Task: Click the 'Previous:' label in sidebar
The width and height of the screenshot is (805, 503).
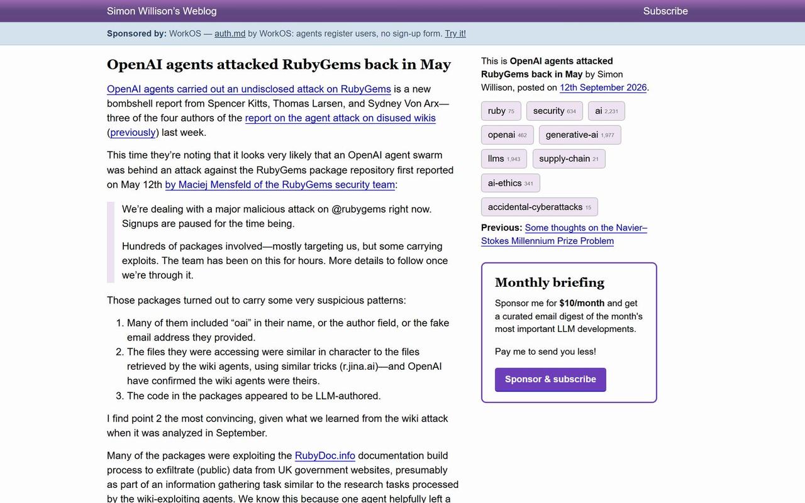Action: point(502,228)
